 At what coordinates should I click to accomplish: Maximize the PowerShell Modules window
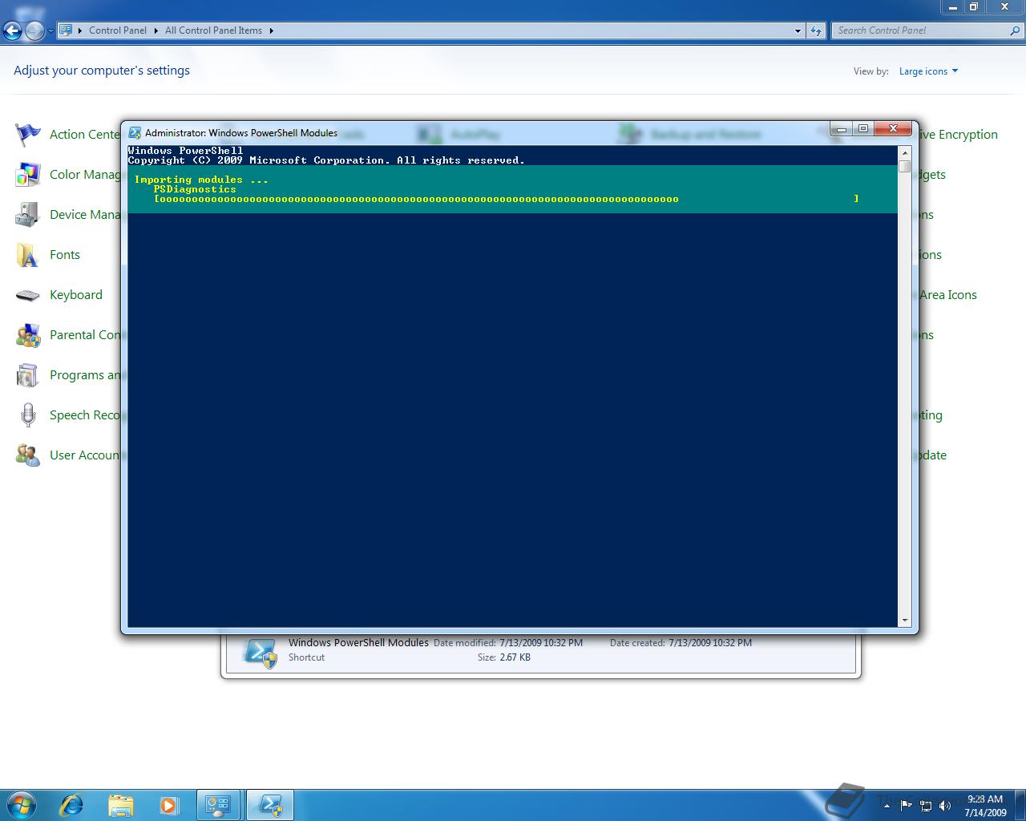(x=862, y=128)
